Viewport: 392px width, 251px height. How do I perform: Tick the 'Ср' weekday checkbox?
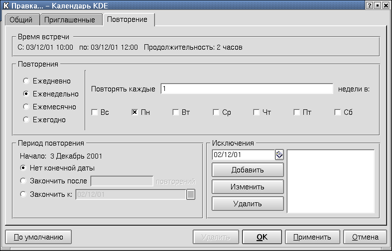pyautogui.click(x=216, y=112)
